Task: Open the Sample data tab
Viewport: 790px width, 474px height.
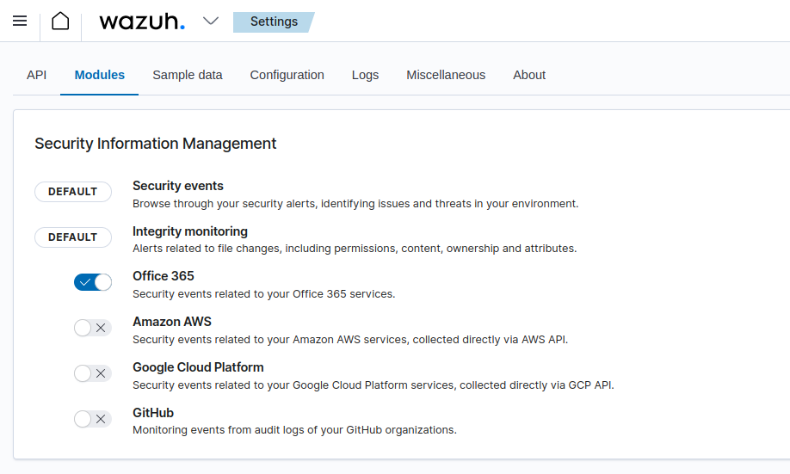Action: click(187, 75)
